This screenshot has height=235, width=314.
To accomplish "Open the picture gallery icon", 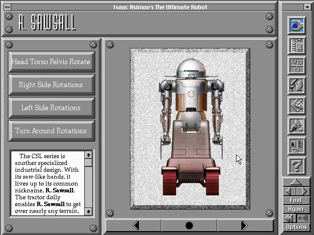I will coord(296,146).
